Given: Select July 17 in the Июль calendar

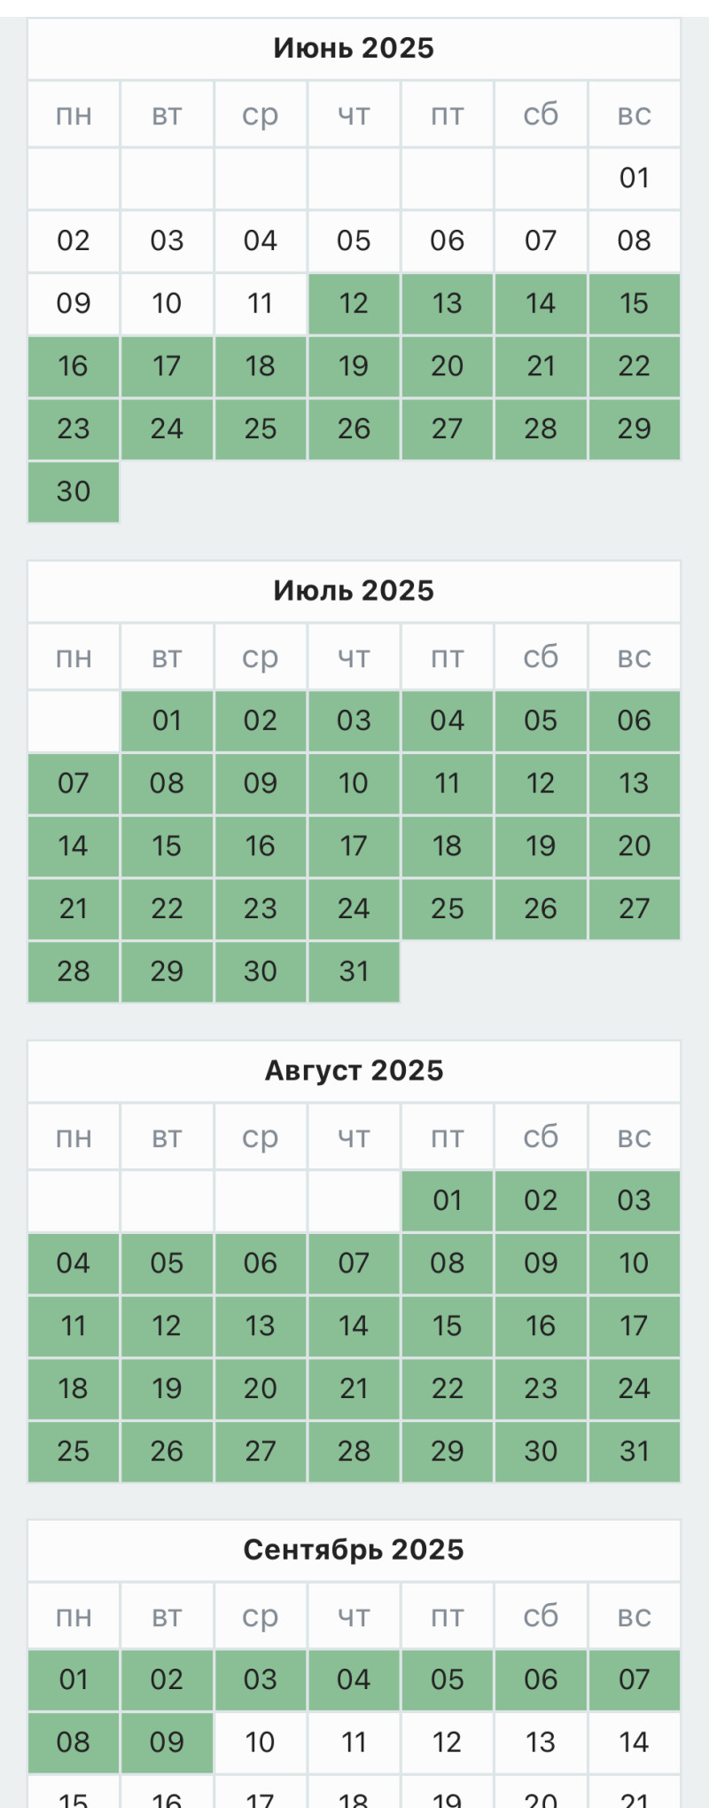Looking at the screenshot, I should pos(354,845).
